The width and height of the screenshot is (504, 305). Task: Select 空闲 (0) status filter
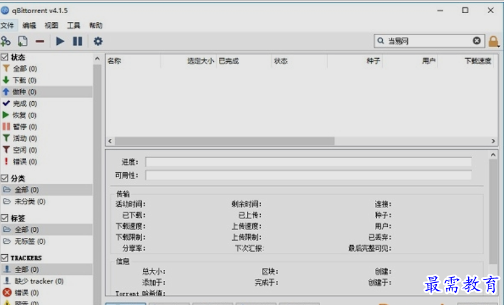pyautogui.click(x=46, y=150)
